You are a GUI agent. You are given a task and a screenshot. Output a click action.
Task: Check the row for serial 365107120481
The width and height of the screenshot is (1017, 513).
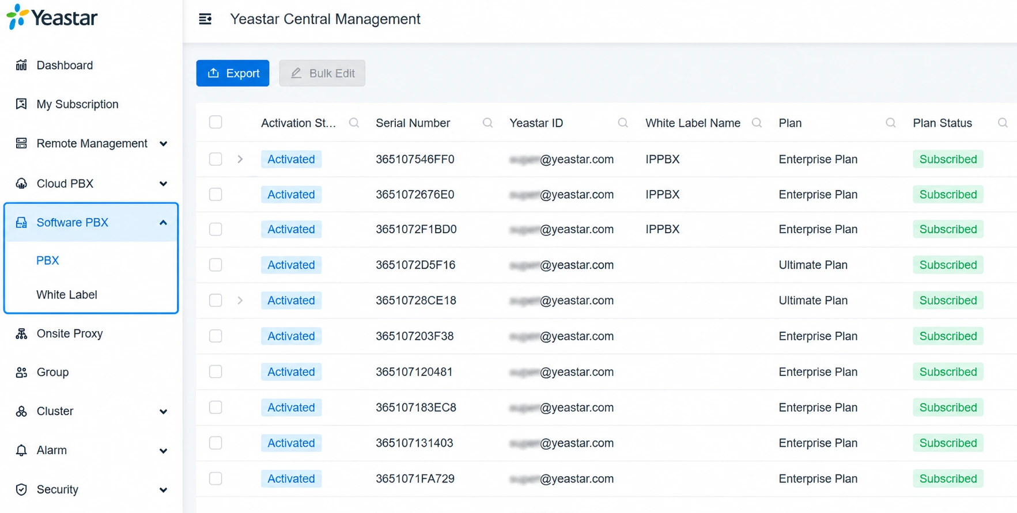click(216, 372)
